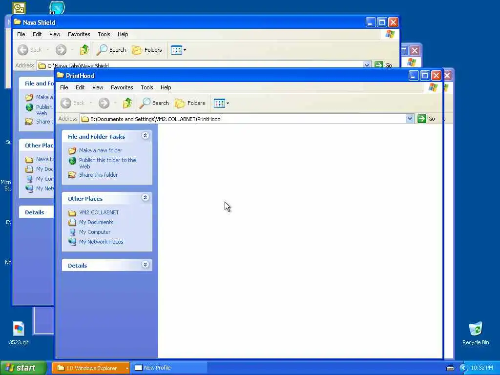The height and width of the screenshot is (375, 500).
Task: Toggle Folders pane in Nava Shield toolbar
Action: [x=147, y=50]
